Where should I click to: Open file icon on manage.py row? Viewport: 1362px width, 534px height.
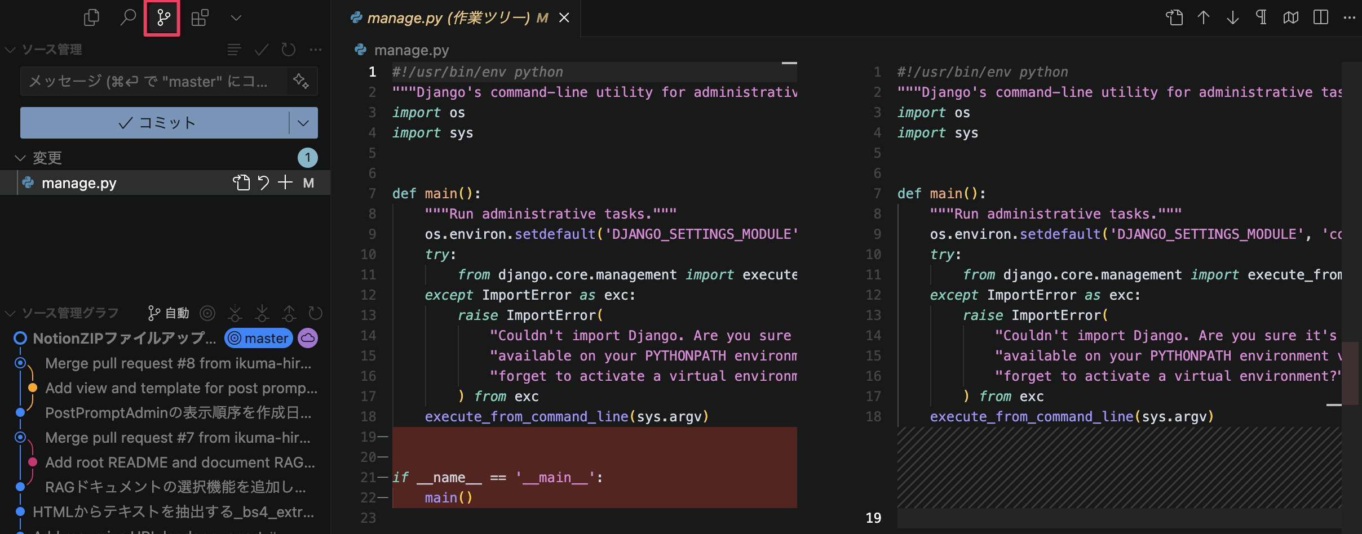tap(241, 183)
